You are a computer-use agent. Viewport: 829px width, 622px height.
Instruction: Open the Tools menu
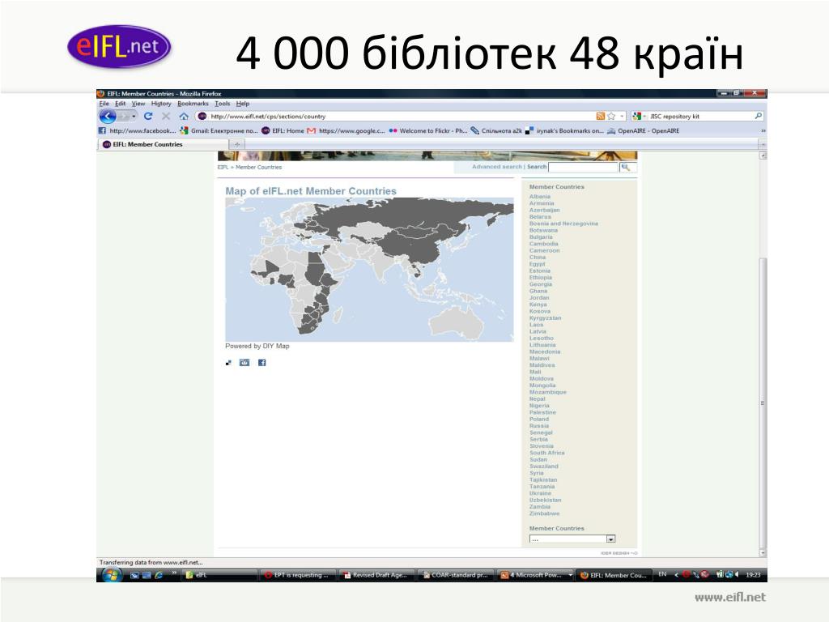pos(223,104)
